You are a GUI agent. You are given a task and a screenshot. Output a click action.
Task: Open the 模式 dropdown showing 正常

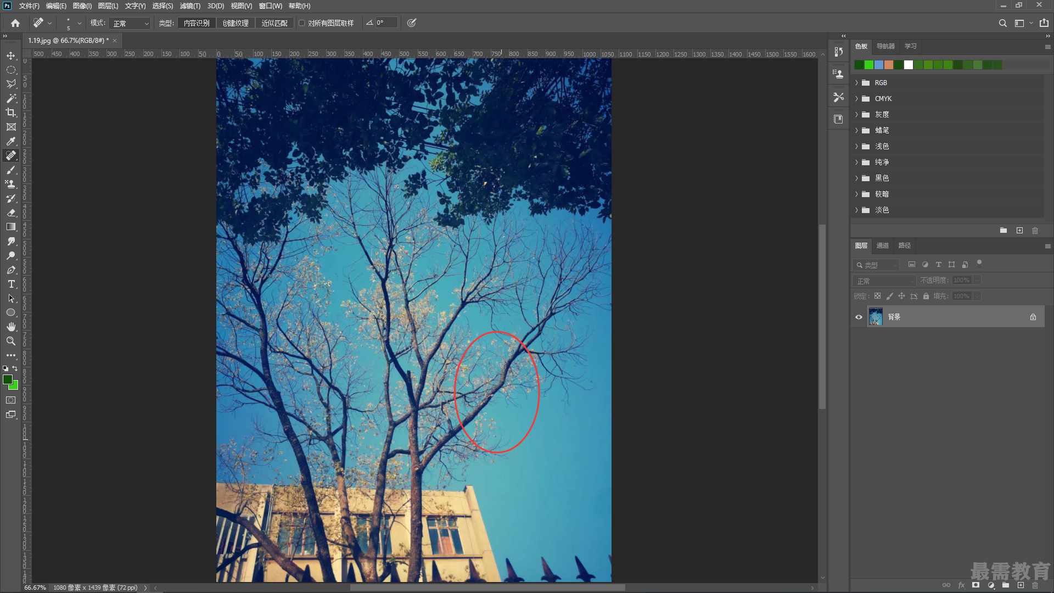[129, 23]
